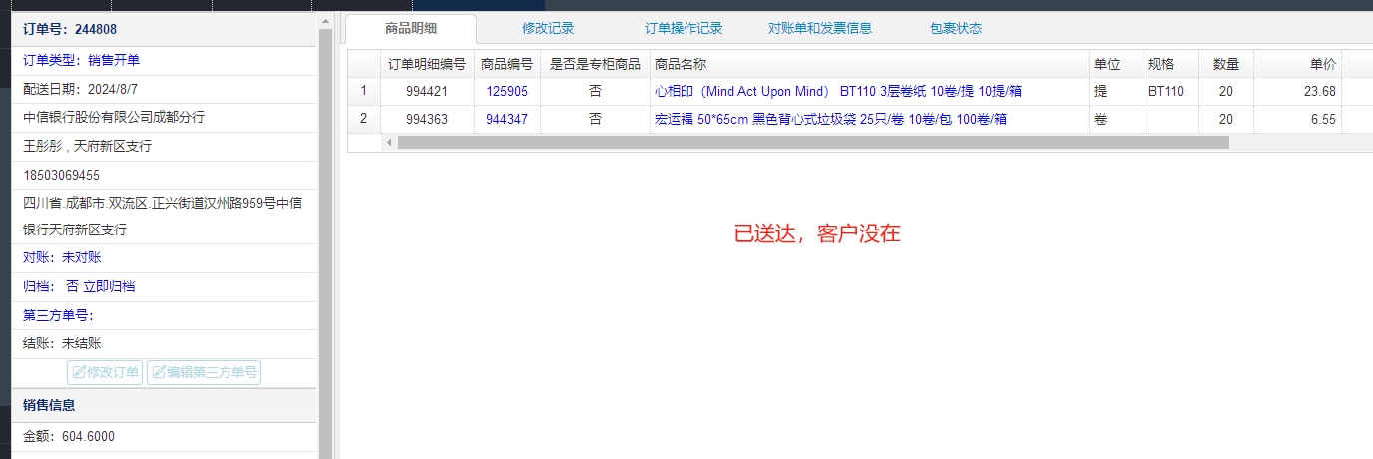Click the edit icon on 编辑第三方单号

(x=159, y=372)
